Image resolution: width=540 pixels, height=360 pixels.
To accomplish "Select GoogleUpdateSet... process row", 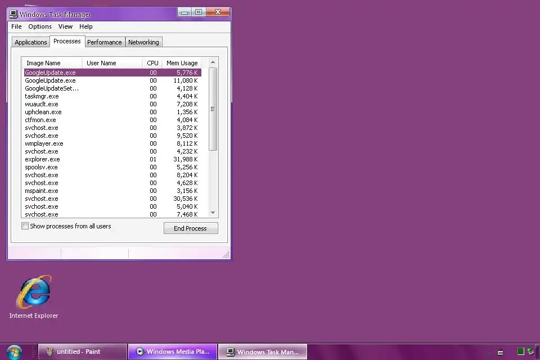I will (112, 88).
